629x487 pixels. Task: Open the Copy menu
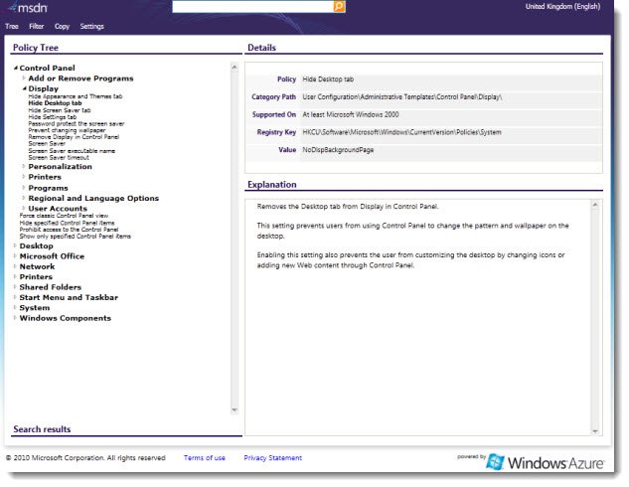[x=62, y=27]
